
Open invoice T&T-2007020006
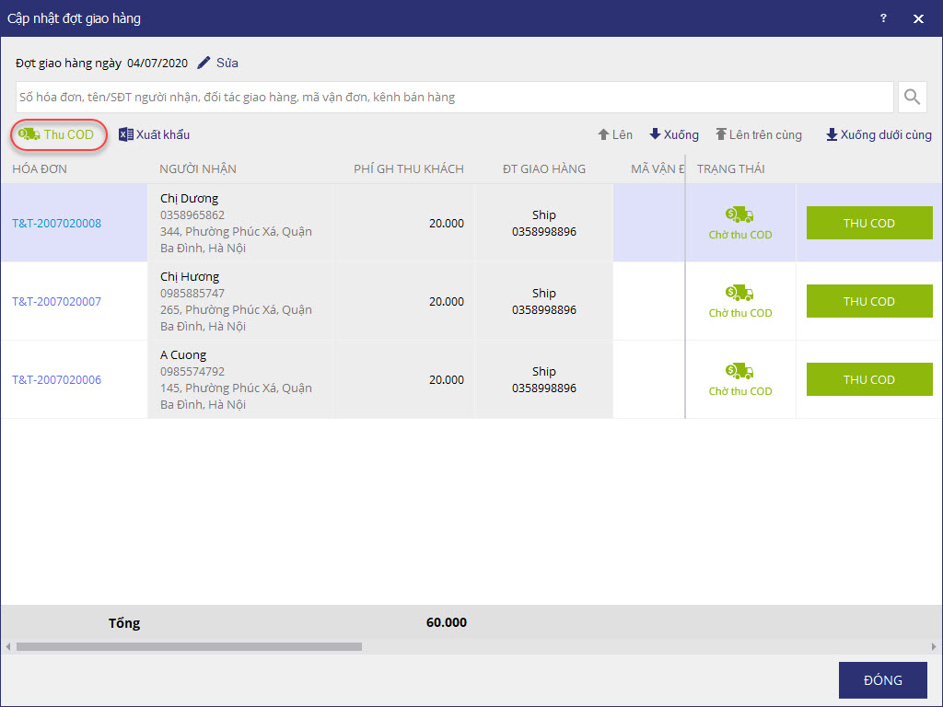pos(56,379)
